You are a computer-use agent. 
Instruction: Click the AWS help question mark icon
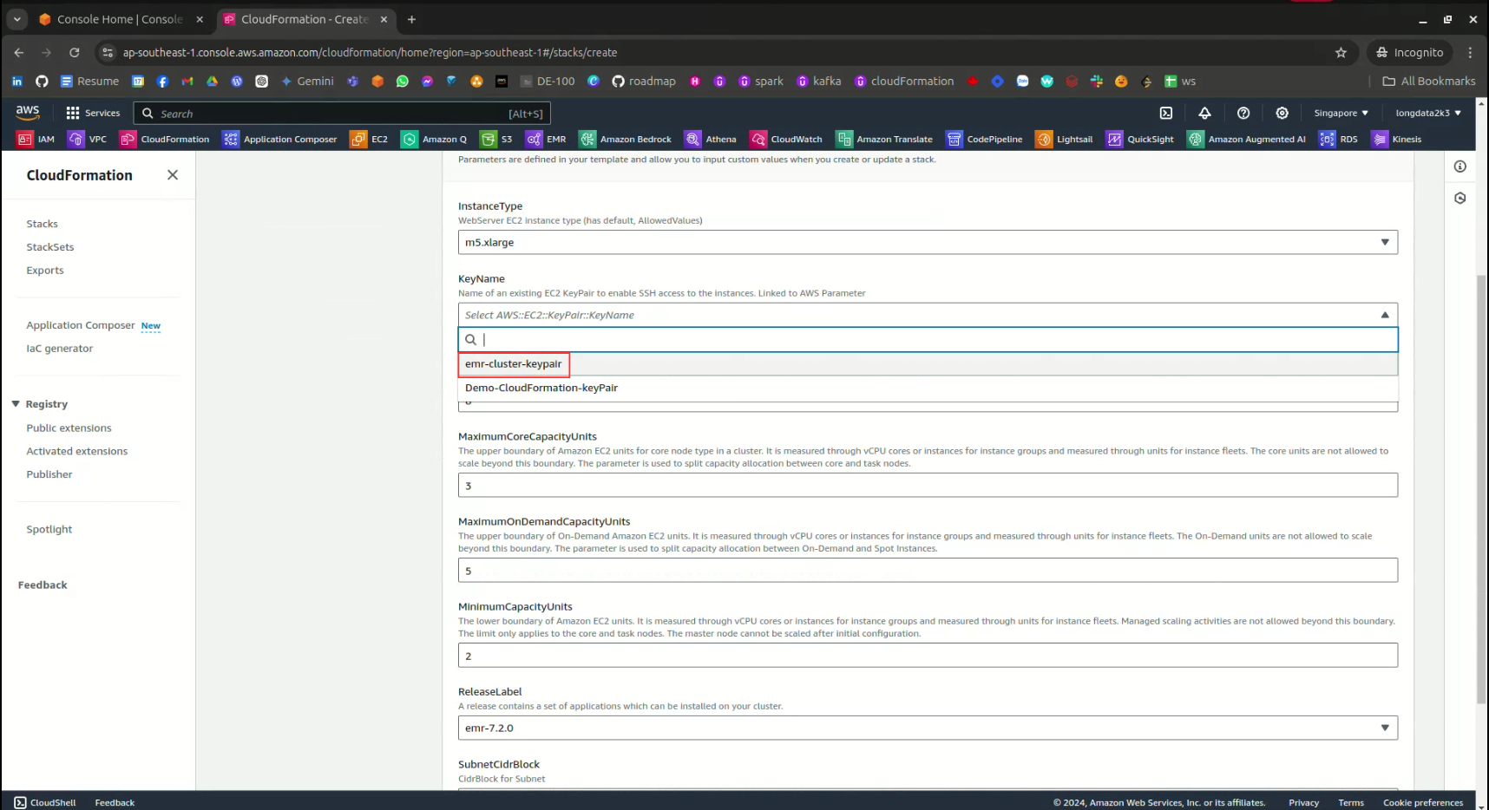tap(1243, 113)
